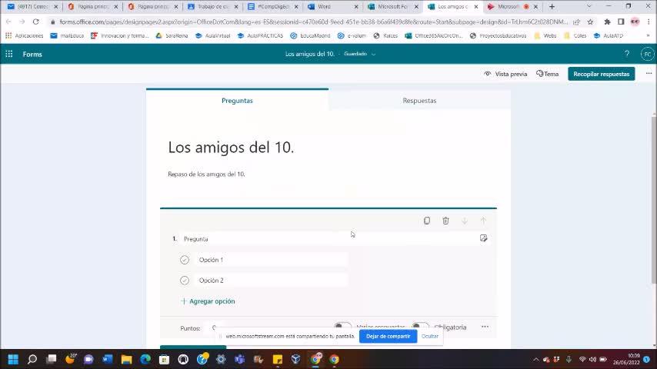The image size is (657, 369).
Task: Click the Opción 1 text field
Action: pyautogui.click(x=272, y=260)
